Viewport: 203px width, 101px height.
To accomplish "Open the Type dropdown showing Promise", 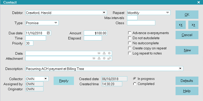I will [x=56, y=23].
